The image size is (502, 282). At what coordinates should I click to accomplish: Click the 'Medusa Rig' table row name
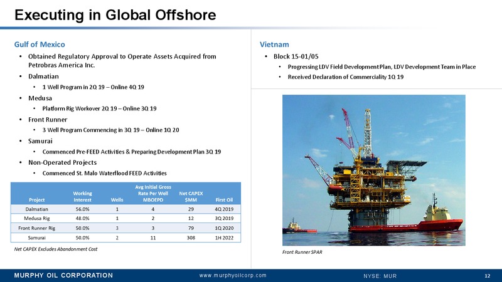click(37, 218)
